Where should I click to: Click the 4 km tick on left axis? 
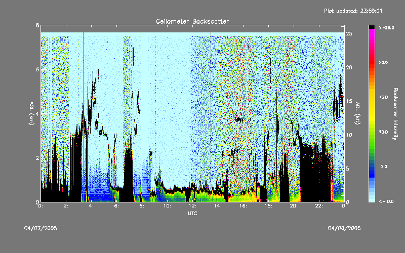click(37, 113)
